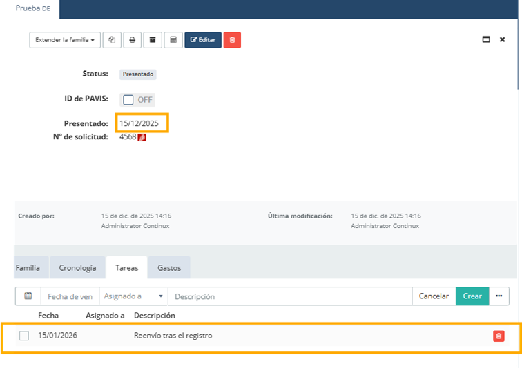Viewport: 522px width, 368px height.
Task: Open the Asignado a dropdown
Action: click(133, 296)
